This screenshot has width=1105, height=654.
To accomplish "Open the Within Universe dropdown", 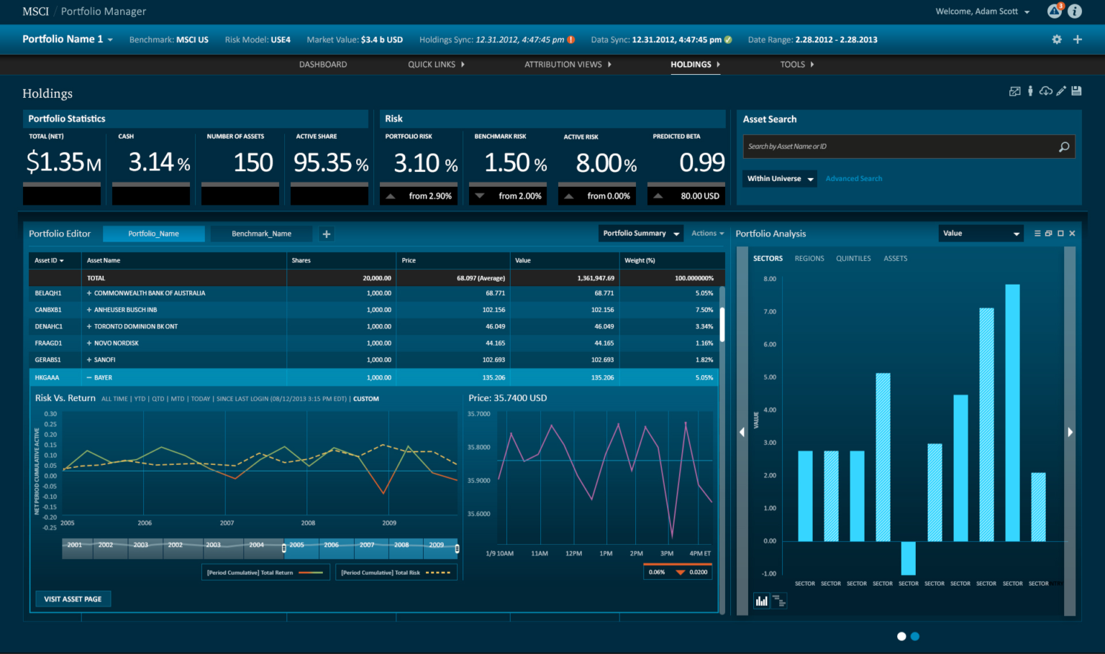I will (780, 178).
